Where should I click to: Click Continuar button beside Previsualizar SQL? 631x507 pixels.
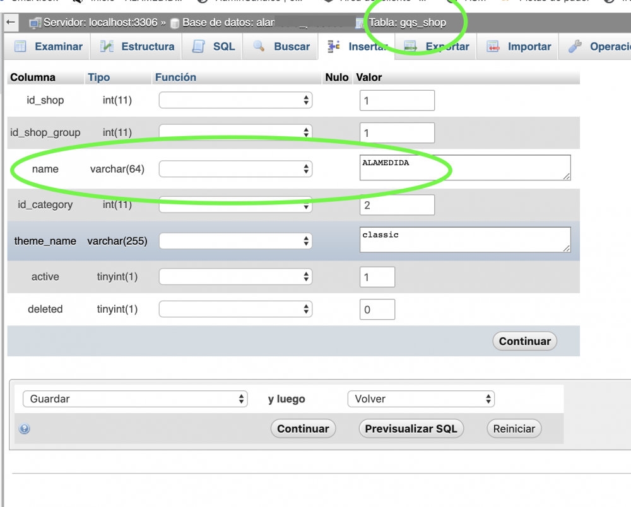pyautogui.click(x=303, y=429)
